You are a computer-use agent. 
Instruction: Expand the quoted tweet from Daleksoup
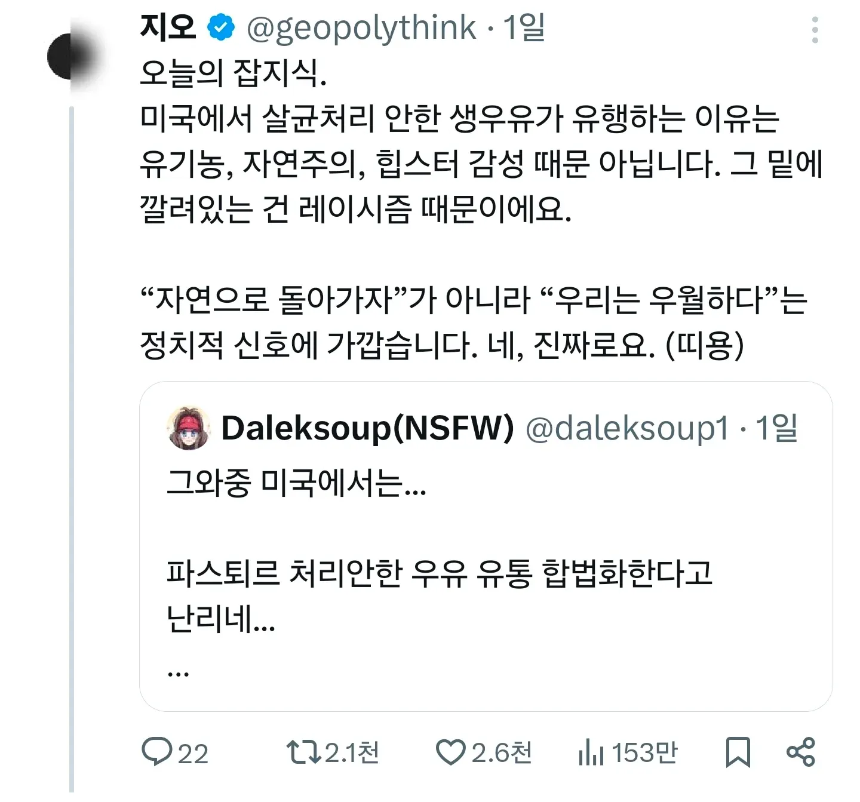[478, 567]
